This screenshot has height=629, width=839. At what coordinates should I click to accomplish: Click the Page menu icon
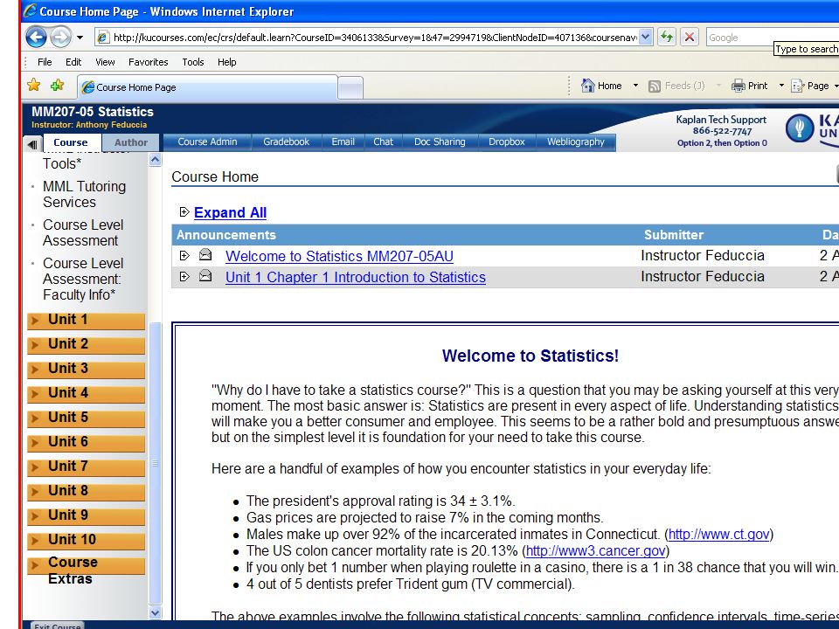pos(798,86)
